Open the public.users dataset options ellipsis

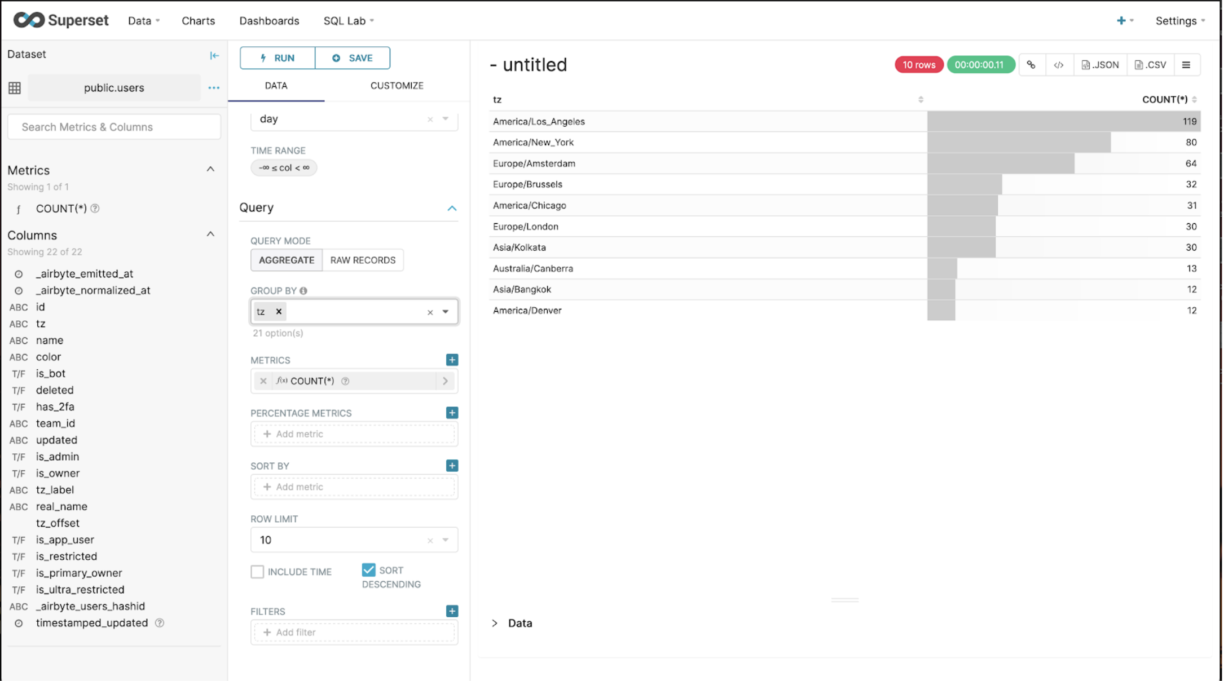click(x=214, y=88)
